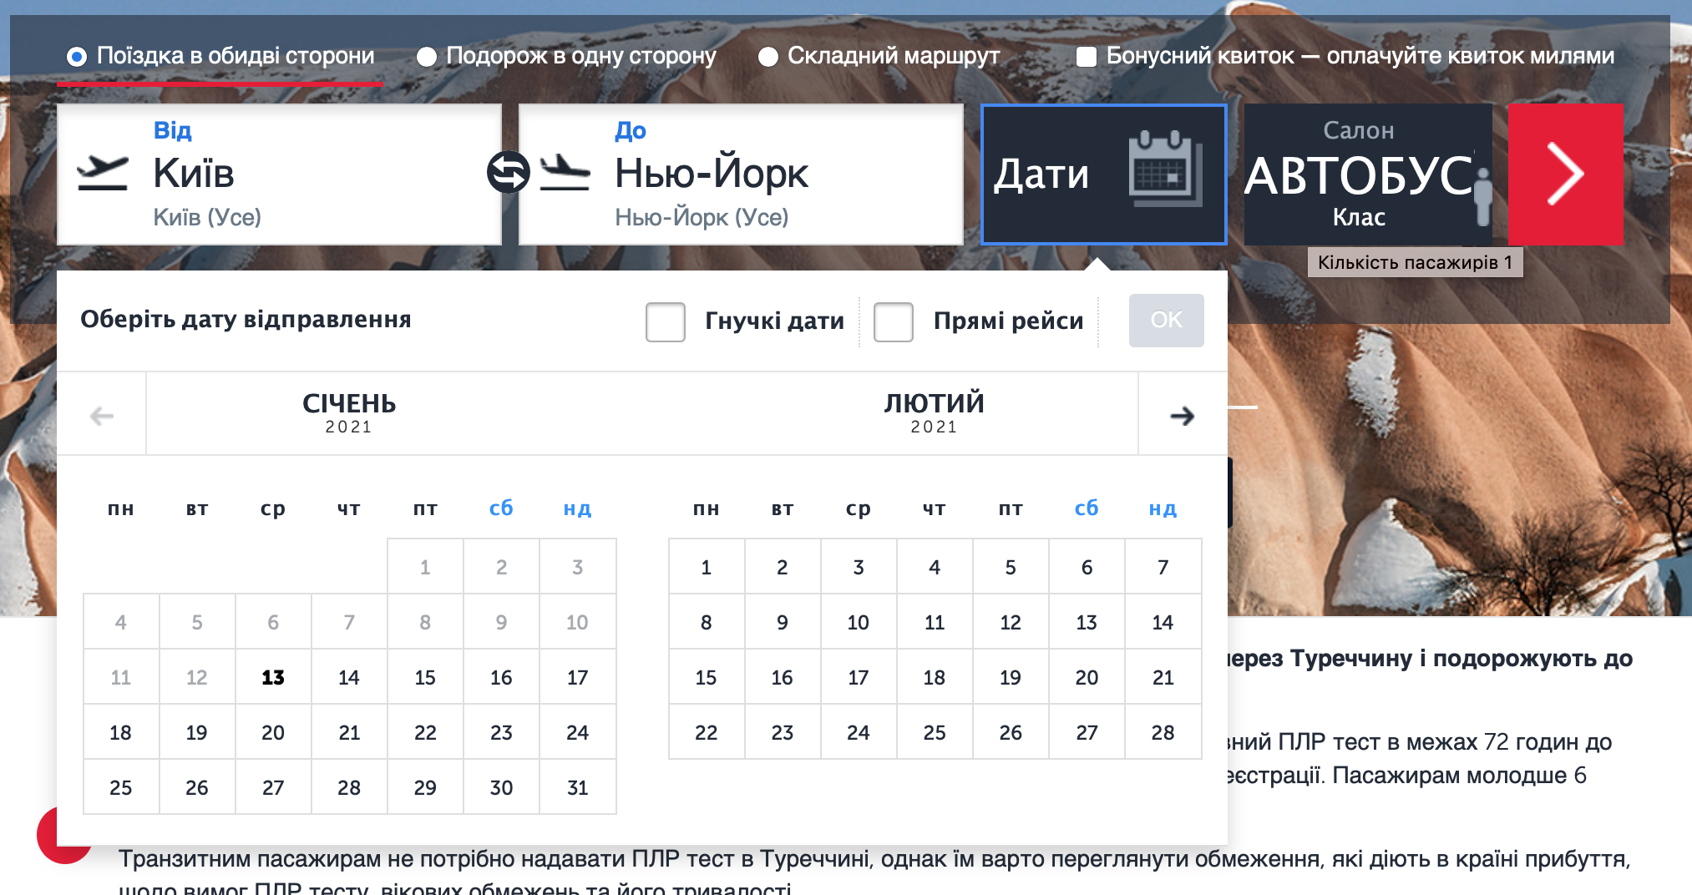The image size is (1692, 895).
Task: Open the Кількість пасажирів selector
Action: point(1414,263)
